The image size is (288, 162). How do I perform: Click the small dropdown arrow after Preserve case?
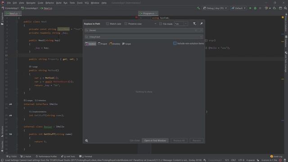(x=155, y=24)
